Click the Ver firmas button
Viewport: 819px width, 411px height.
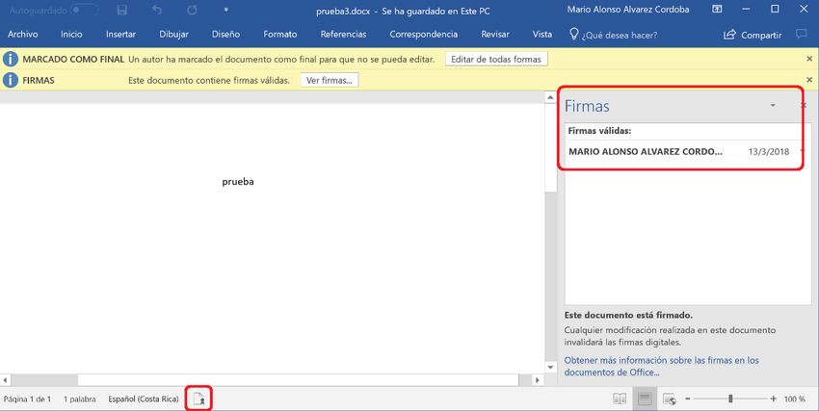tap(329, 80)
